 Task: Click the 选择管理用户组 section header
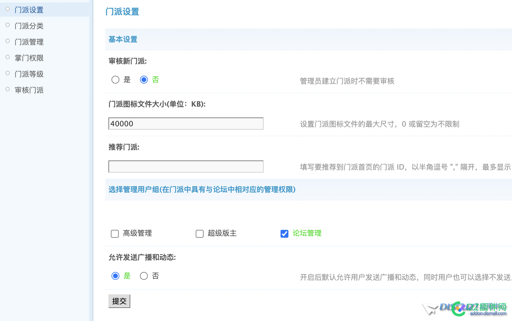[x=202, y=190]
